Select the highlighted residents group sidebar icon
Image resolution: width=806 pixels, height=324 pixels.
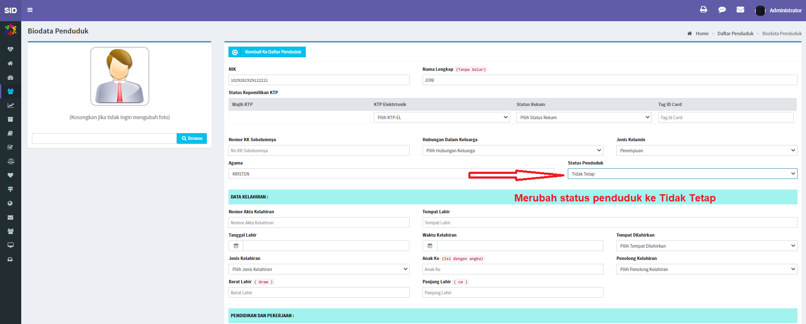pyautogui.click(x=11, y=91)
